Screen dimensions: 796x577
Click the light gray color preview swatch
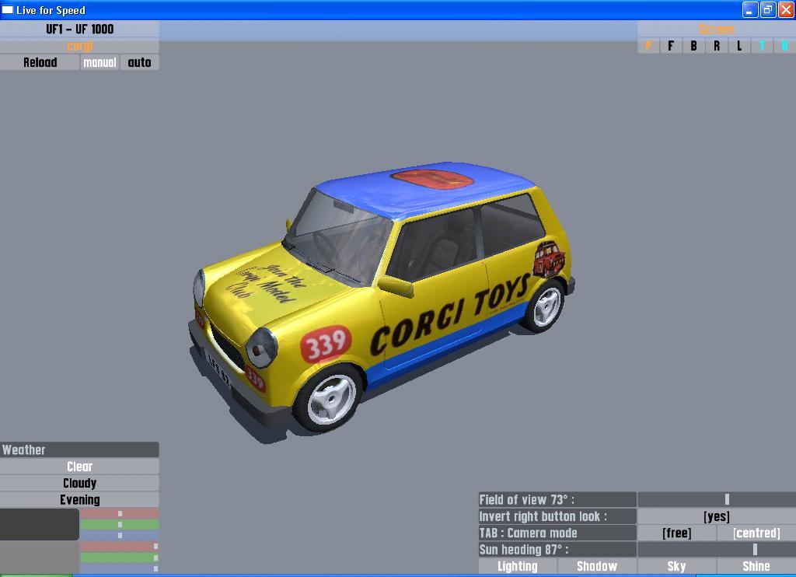(x=40, y=558)
